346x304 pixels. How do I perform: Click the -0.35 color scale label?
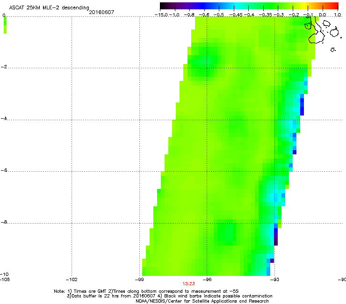pos(265,15)
